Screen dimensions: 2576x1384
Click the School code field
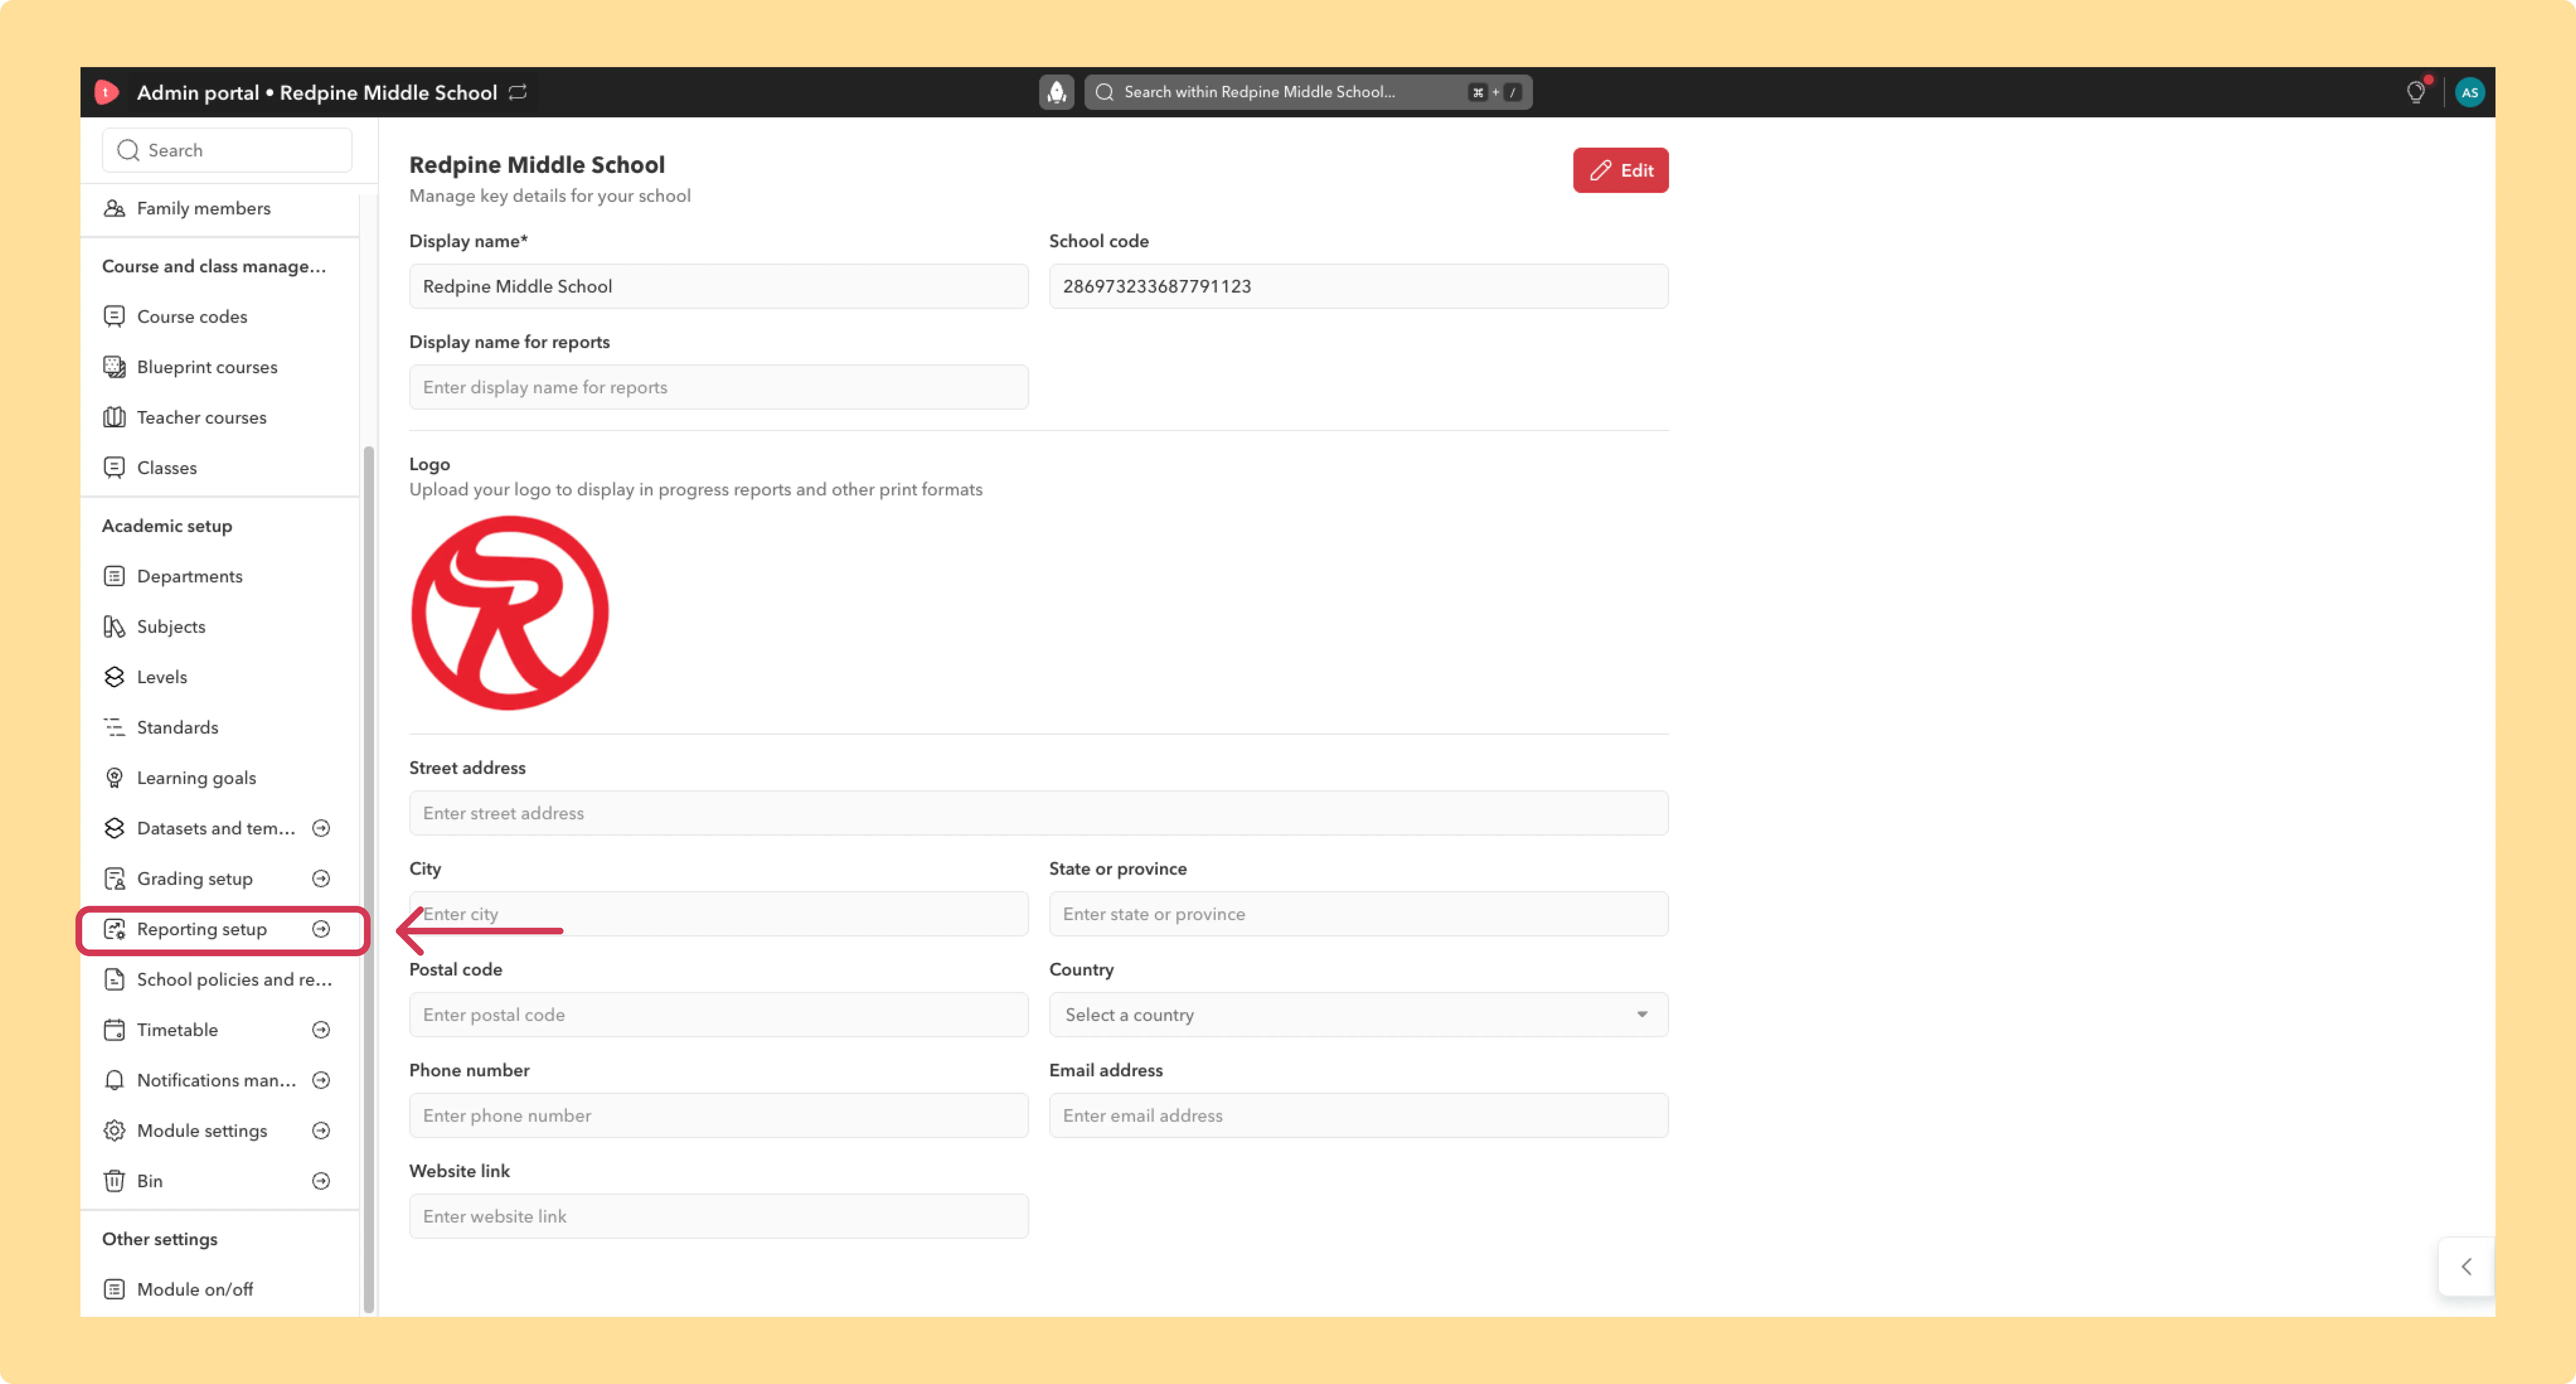click(1358, 286)
